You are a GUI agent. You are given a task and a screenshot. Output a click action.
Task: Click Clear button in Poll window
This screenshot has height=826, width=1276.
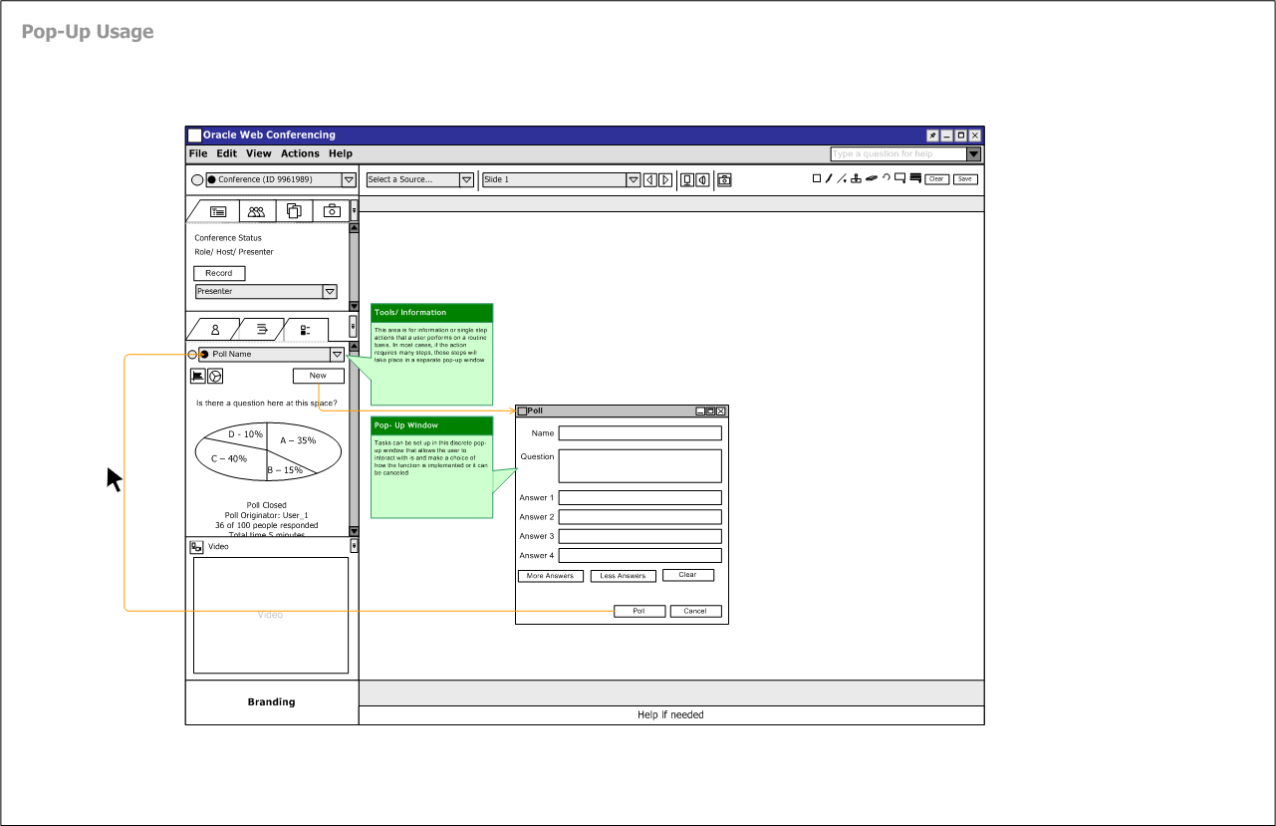[688, 575]
